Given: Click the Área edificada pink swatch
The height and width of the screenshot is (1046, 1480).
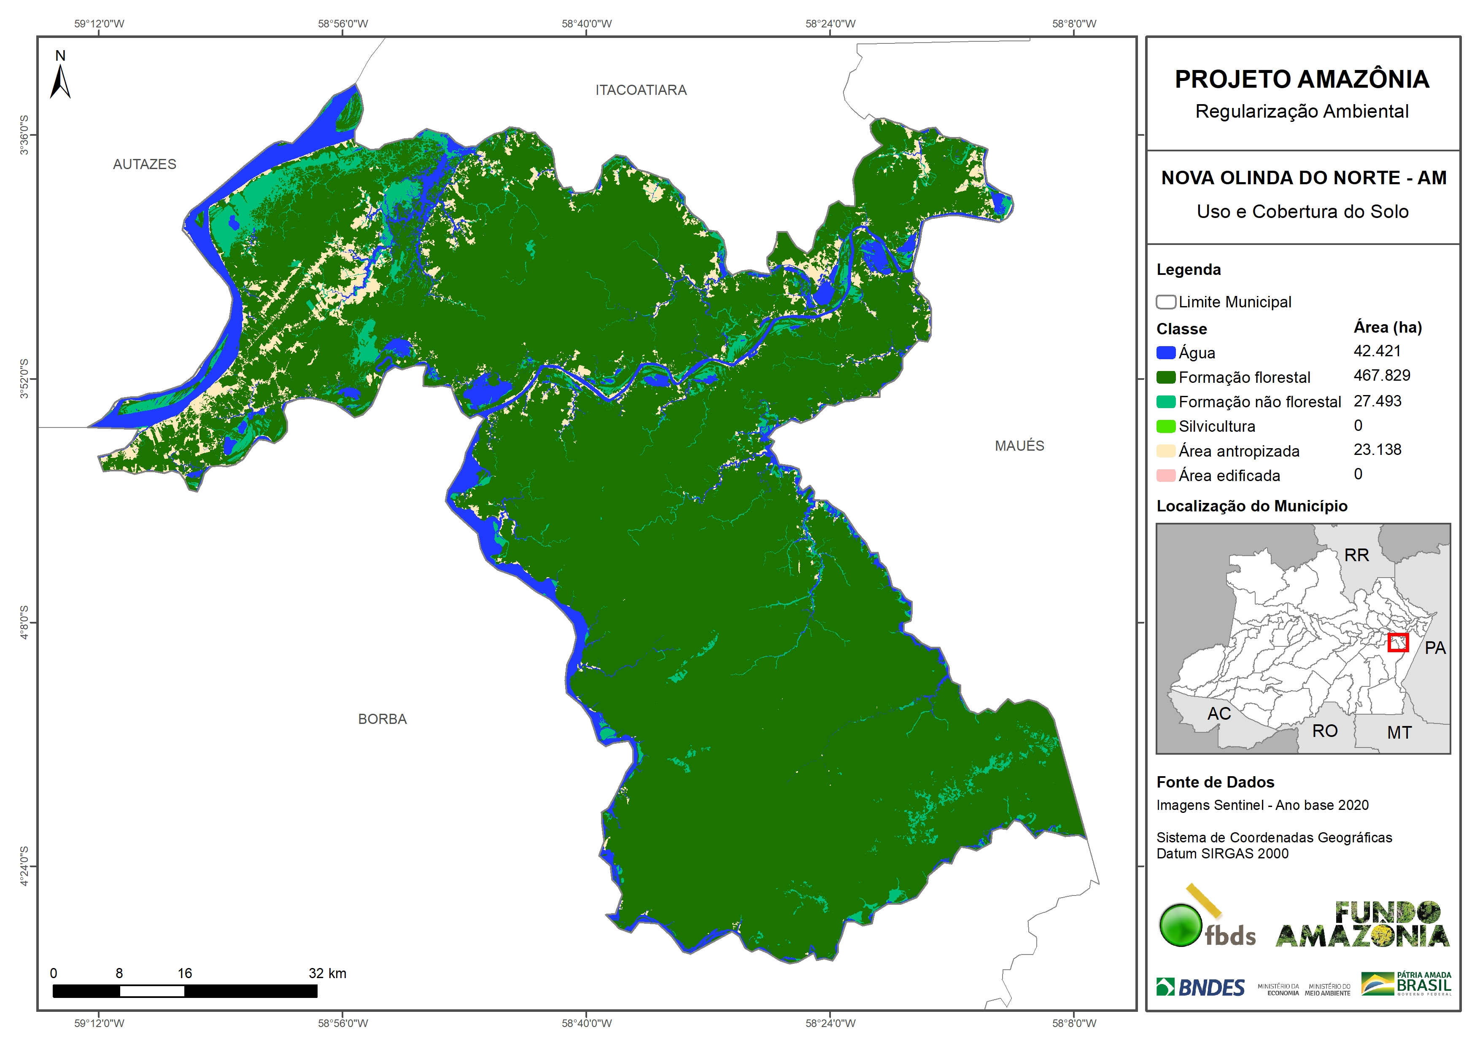Looking at the screenshot, I should (x=1165, y=476).
